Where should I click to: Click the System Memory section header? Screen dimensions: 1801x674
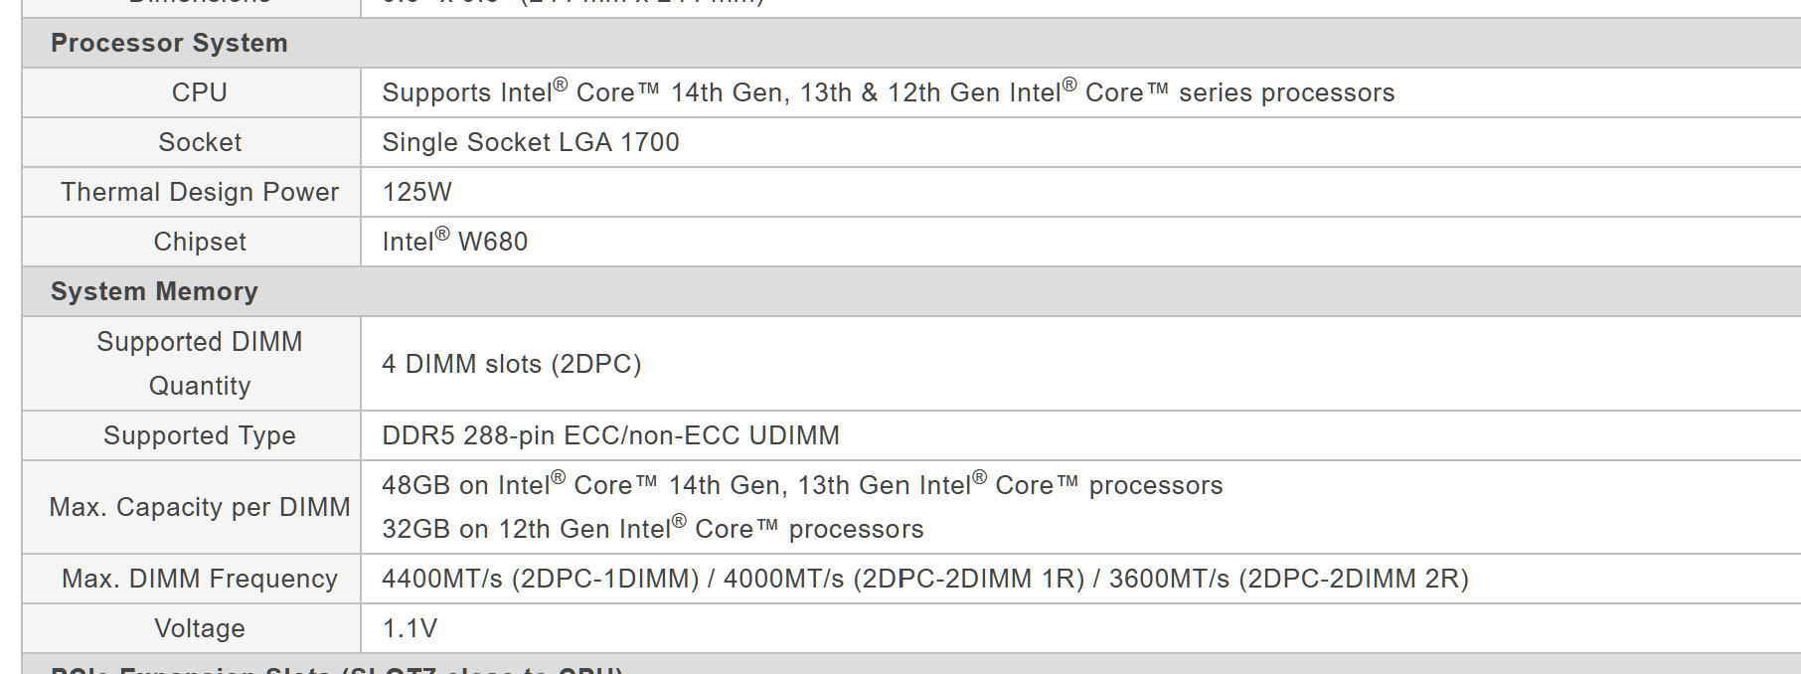pyautogui.click(x=154, y=292)
